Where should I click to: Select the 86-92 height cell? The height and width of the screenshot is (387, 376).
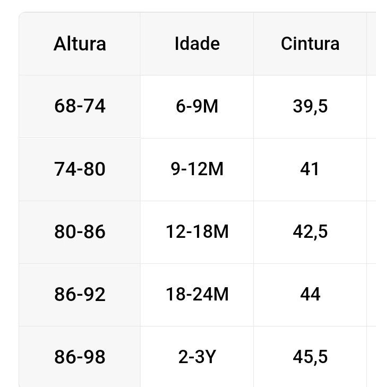coord(80,295)
